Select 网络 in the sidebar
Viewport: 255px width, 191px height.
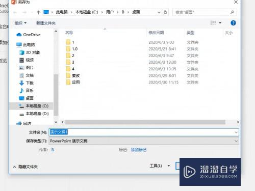[x=23, y=123]
